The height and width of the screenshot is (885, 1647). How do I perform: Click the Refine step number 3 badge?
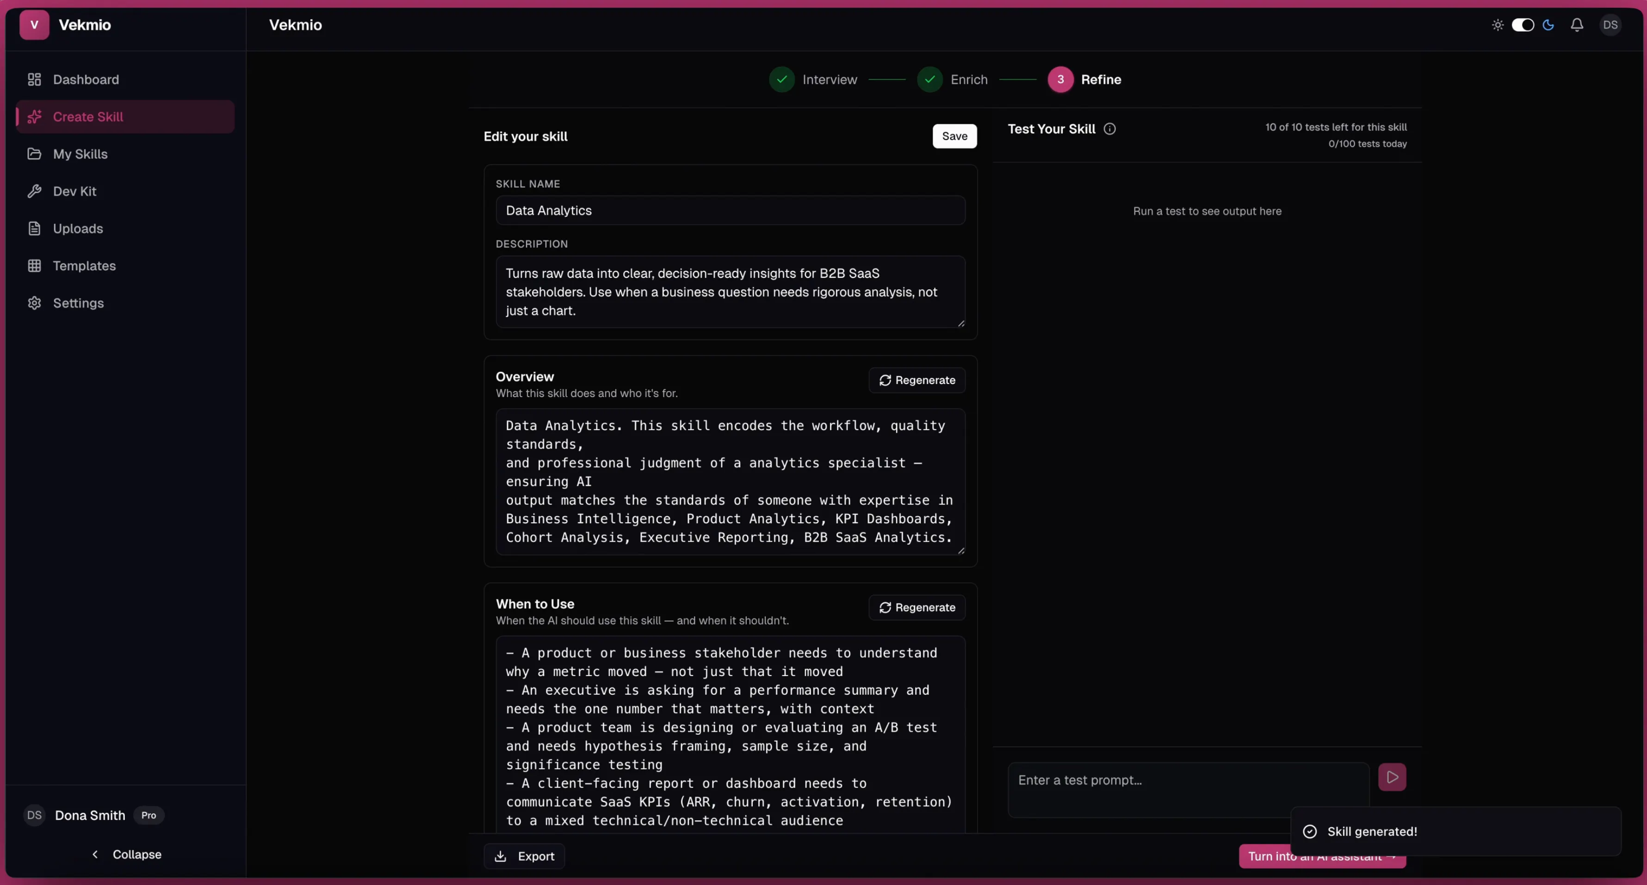1060,79
